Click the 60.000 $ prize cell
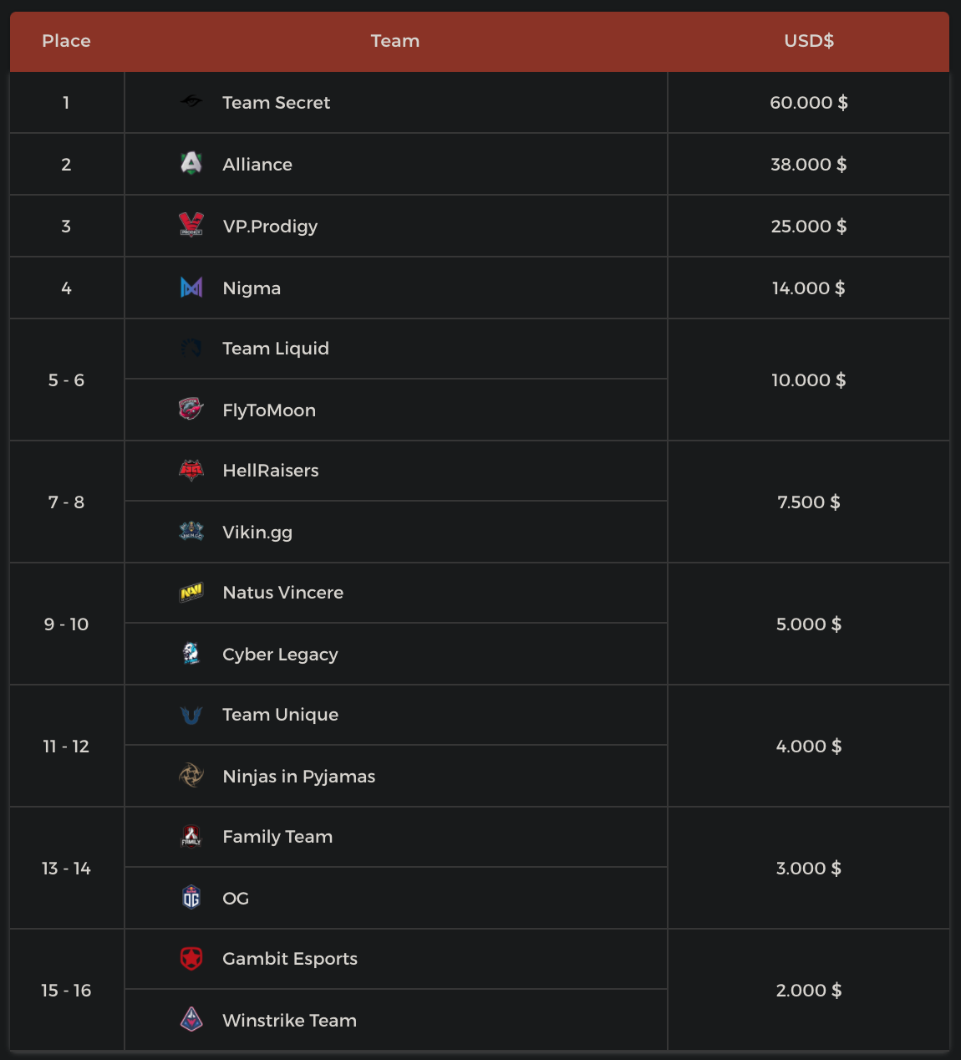 (x=809, y=103)
